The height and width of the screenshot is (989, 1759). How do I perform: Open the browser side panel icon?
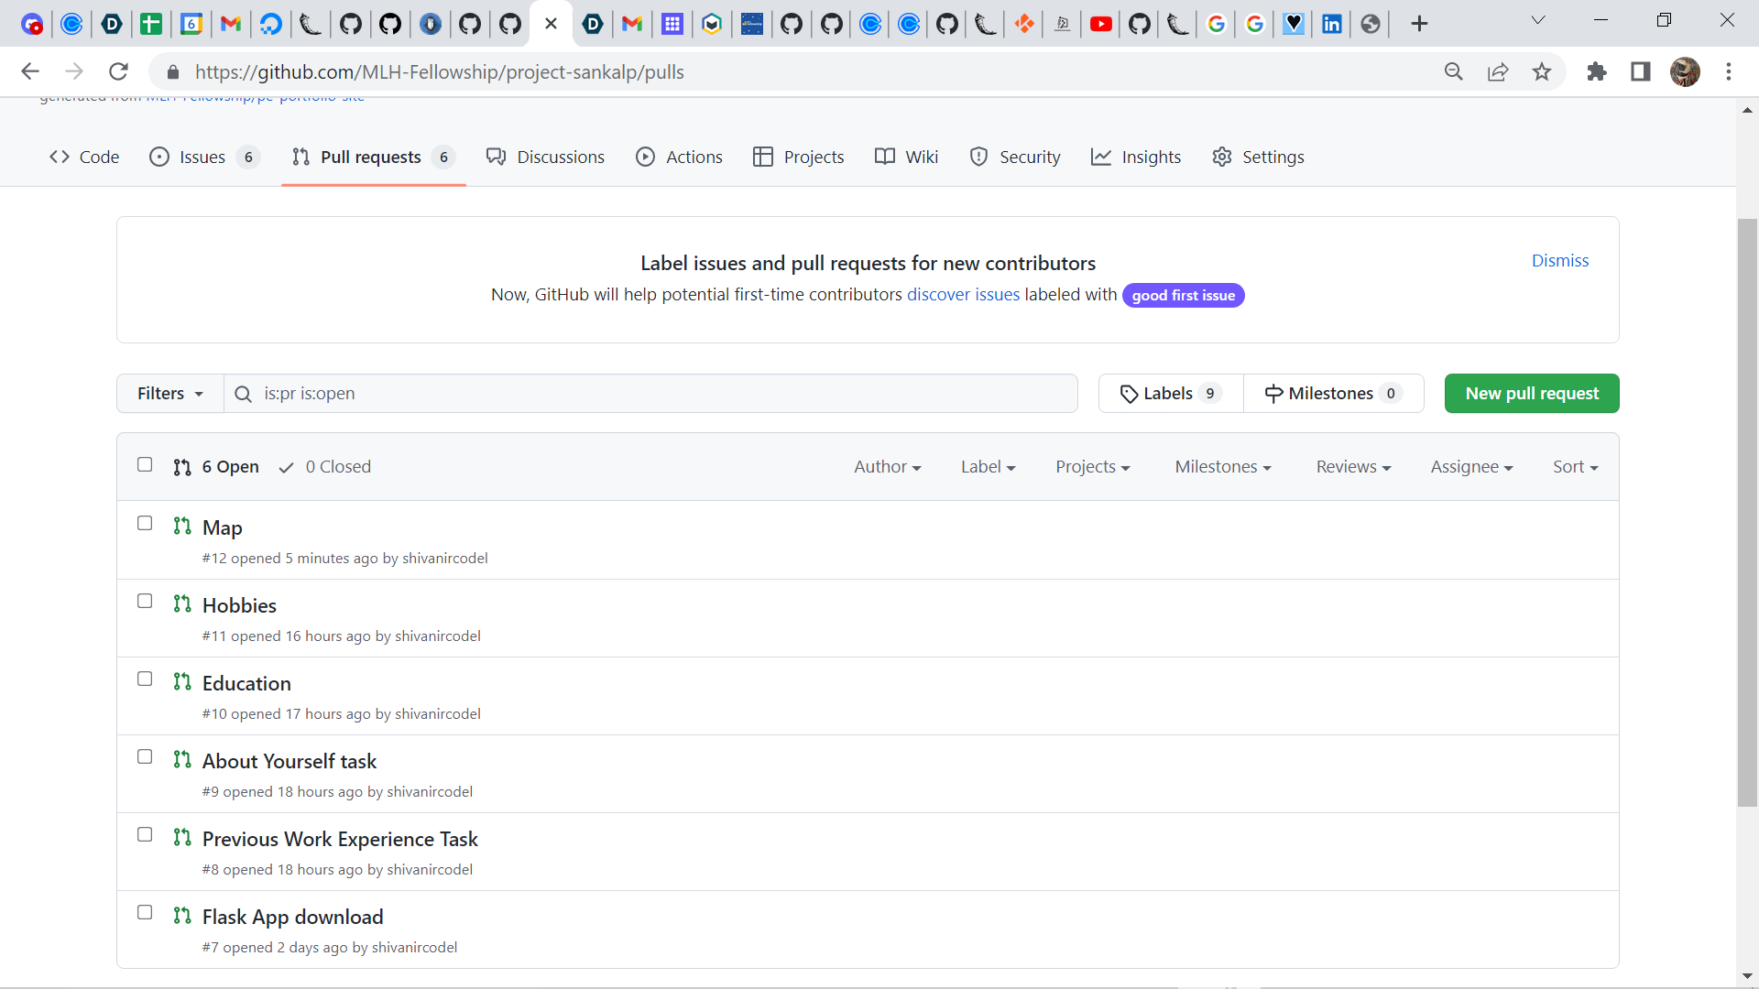click(1641, 71)
